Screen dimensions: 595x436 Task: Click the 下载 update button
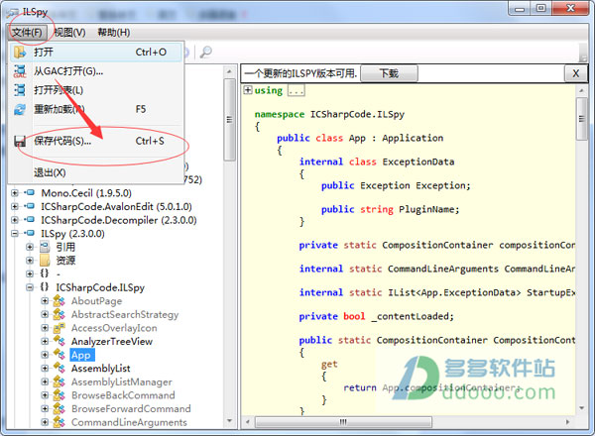(x=389, y=73)
